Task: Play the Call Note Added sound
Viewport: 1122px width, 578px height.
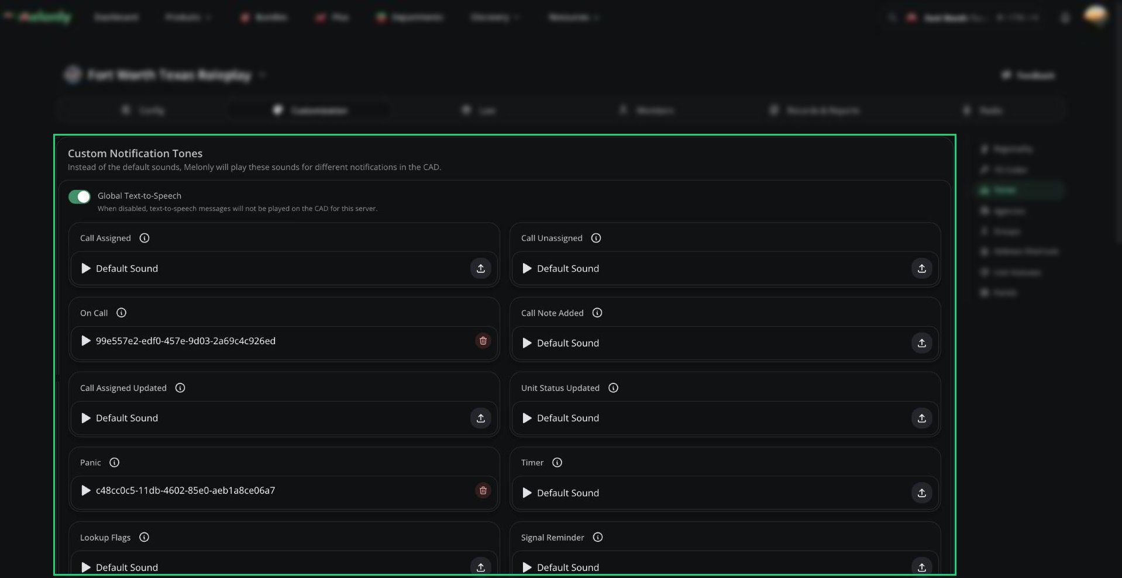Action: pyautogui.click(x=527, y=343)
